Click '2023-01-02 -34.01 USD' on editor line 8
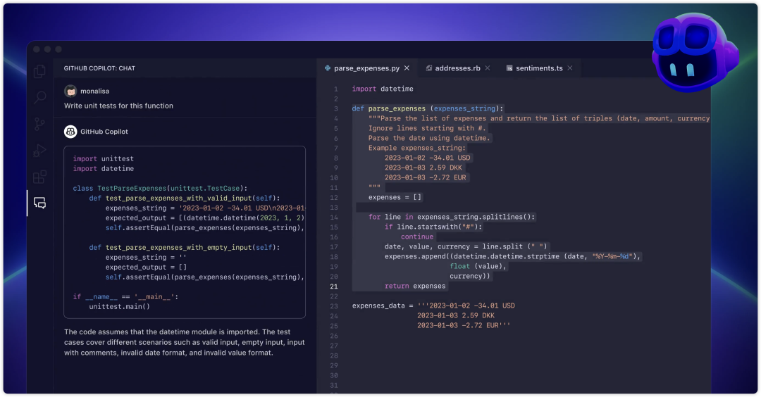Screen dimensions: 761x397 [428, 158]
